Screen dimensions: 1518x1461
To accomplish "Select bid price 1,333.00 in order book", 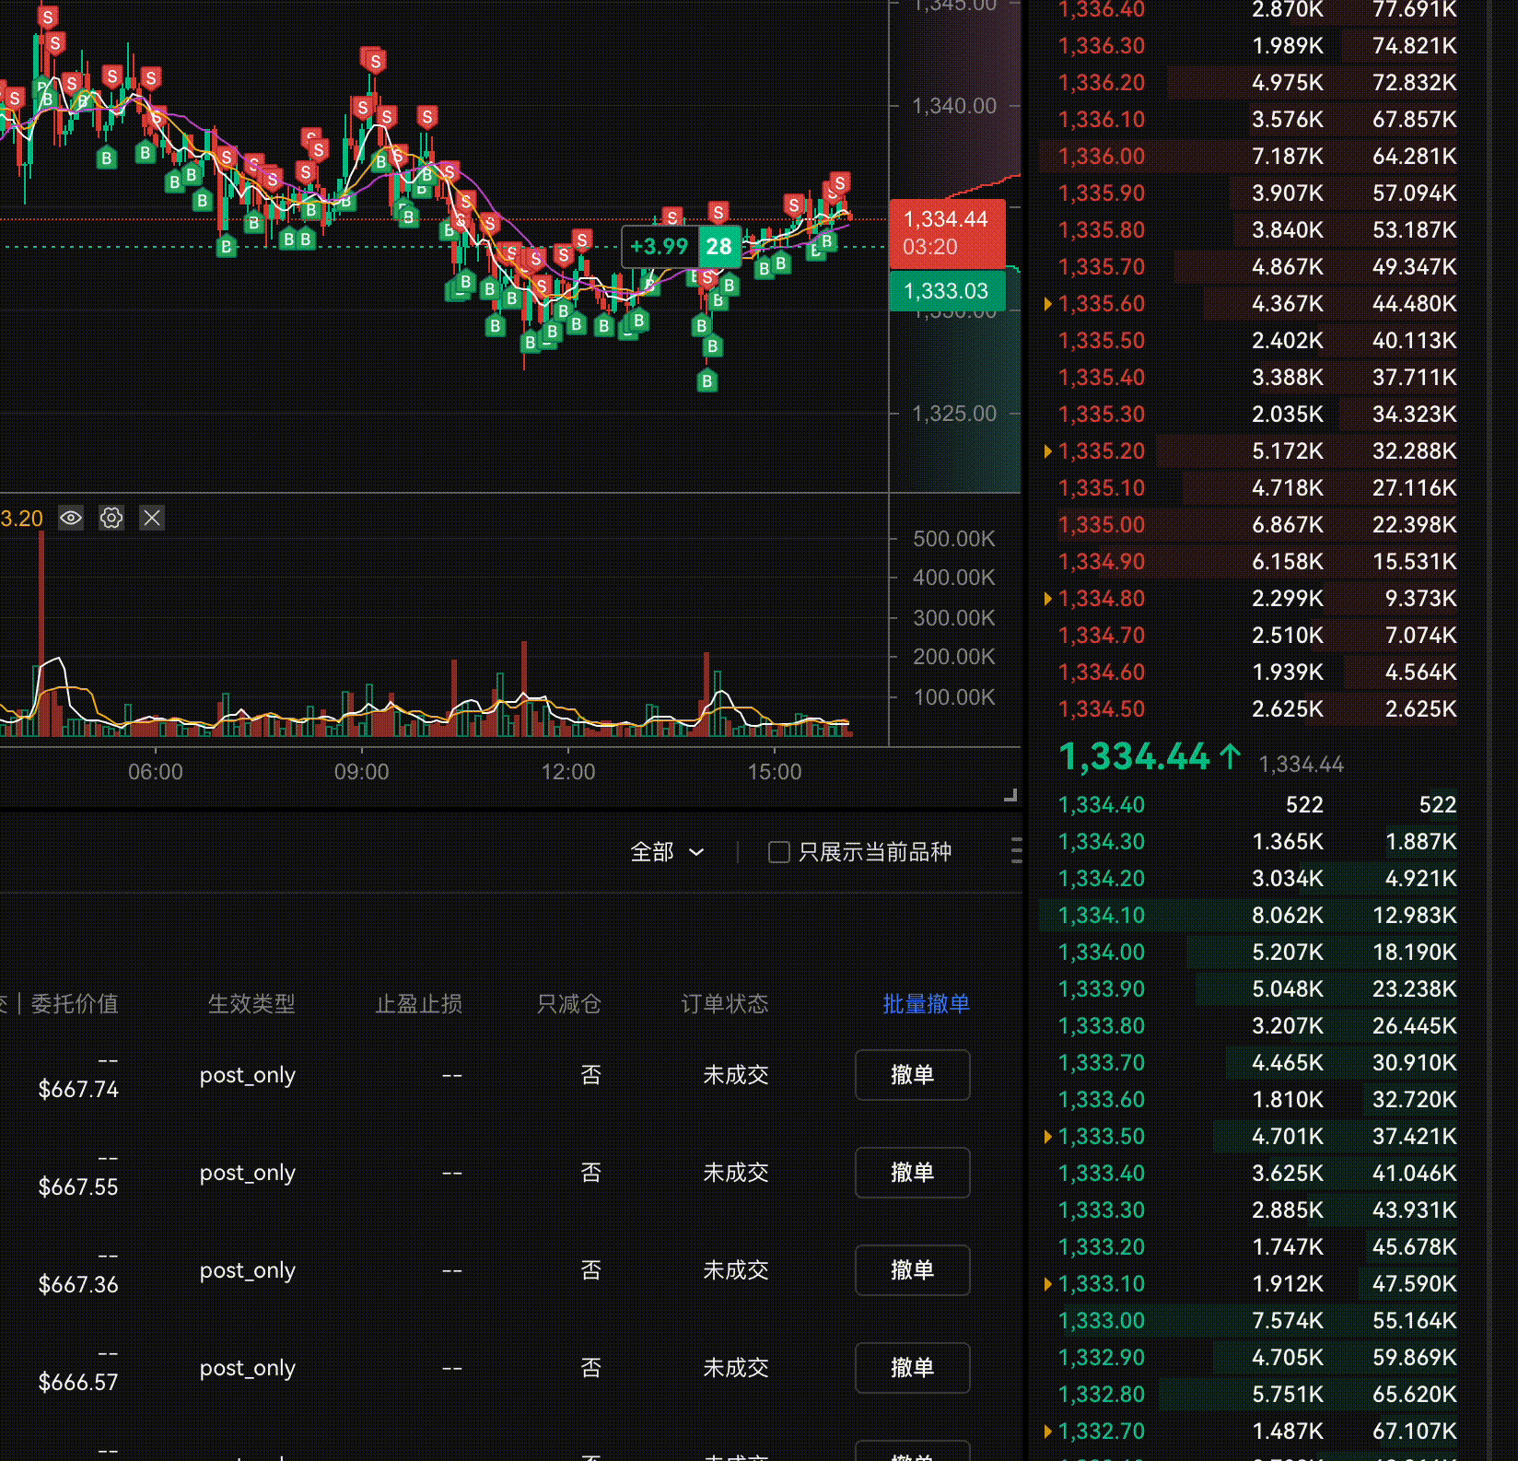I will coord(1102,1320).
